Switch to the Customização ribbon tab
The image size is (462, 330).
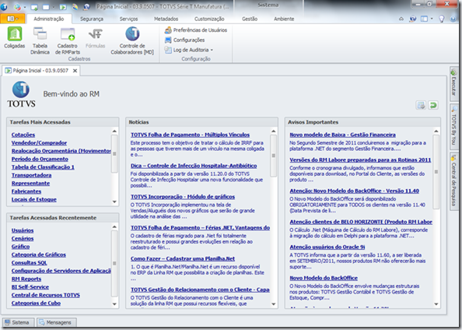[209, 19]
